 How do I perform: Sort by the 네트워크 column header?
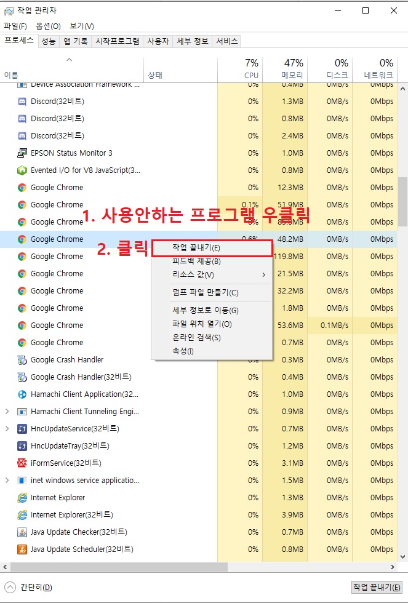point(375,69)
